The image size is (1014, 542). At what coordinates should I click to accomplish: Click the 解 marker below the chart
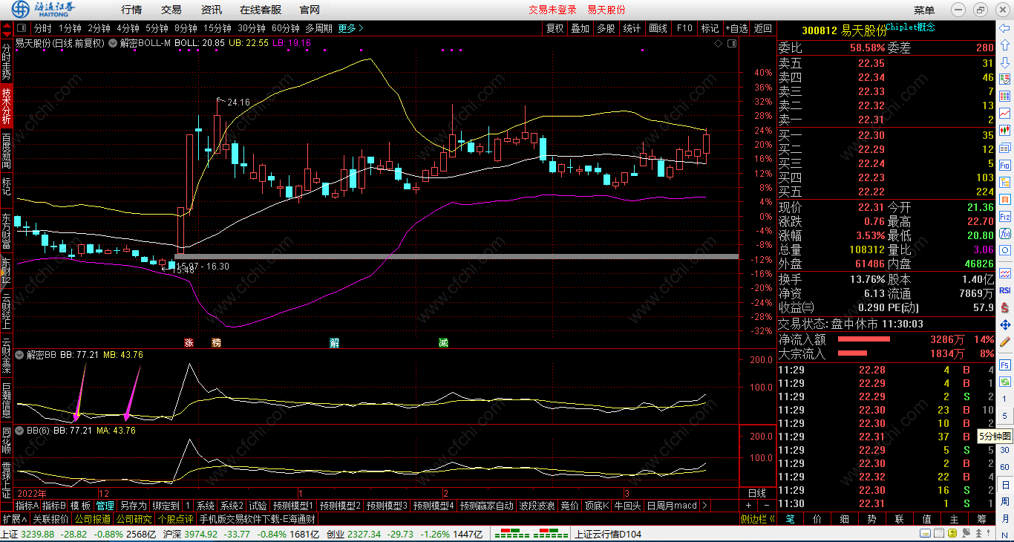(335, 342)
